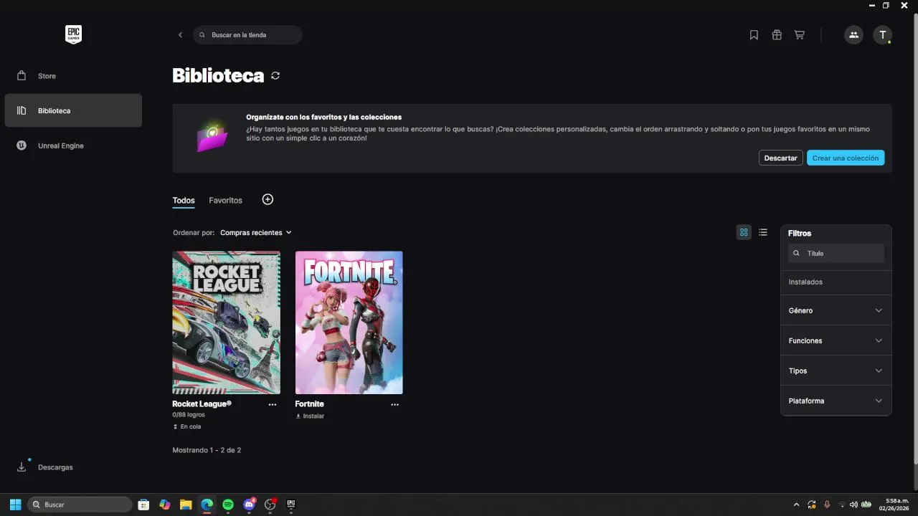Open the Windows Start menu
918x516 pixels.
tap(15, 505)
